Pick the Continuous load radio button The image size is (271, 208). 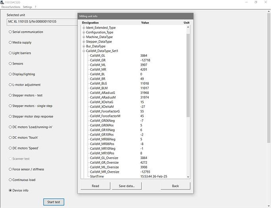pyautogui.click(x=10, y=180)
